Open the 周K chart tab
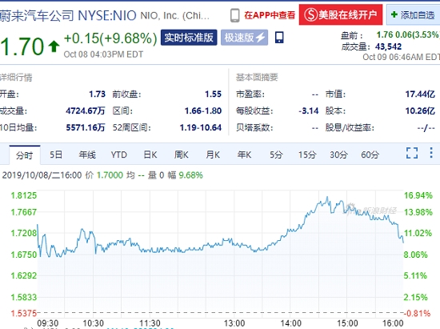Screen dimensions: 440x329 tap(182, 154)
